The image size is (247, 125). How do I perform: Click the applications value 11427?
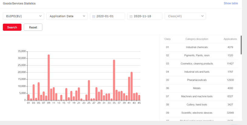pos(230,63)
